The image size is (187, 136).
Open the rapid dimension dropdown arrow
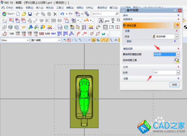click(x=91, y=21)
